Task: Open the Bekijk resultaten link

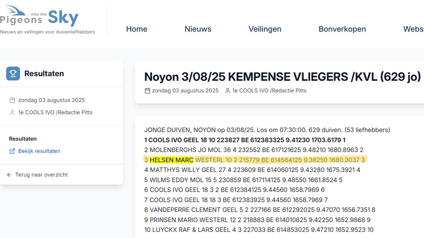Action: (x=39, y=151)
